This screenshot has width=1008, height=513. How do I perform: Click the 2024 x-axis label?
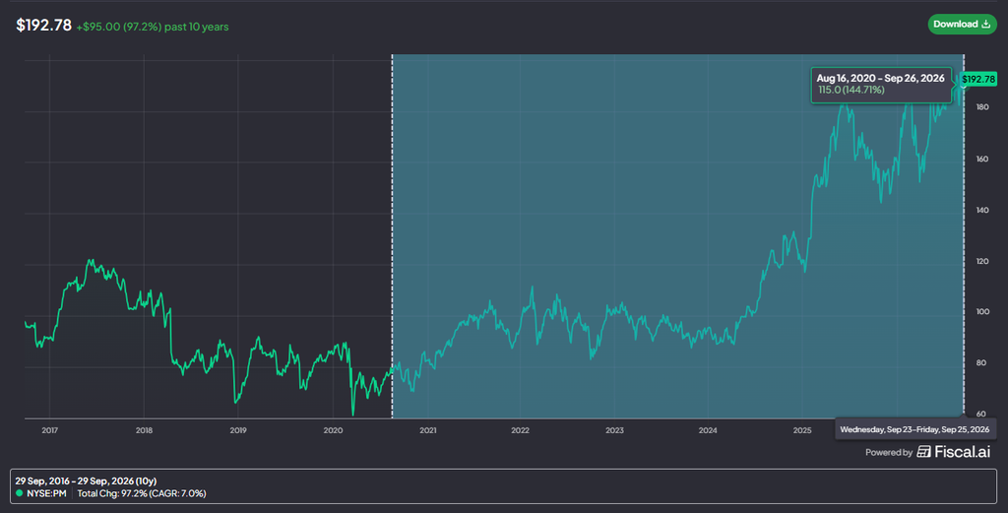708,430
